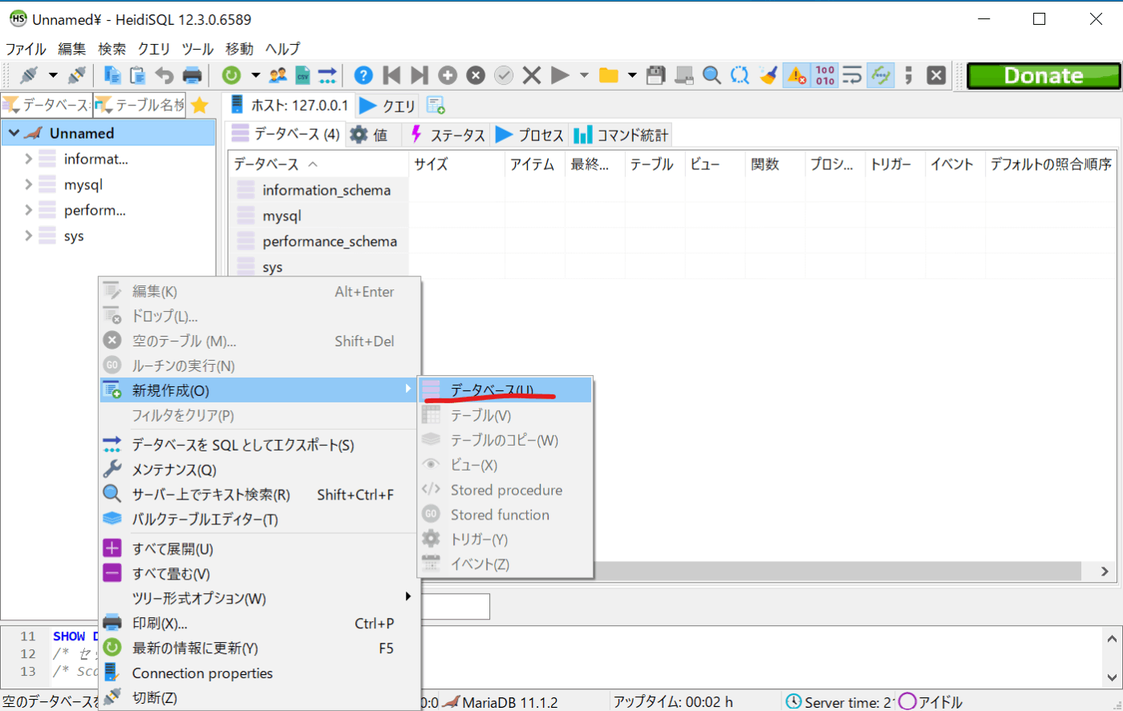Switch to the プロセス tab
The image size is (1123, 711).
pyautogui.click(x=529, y=135)
